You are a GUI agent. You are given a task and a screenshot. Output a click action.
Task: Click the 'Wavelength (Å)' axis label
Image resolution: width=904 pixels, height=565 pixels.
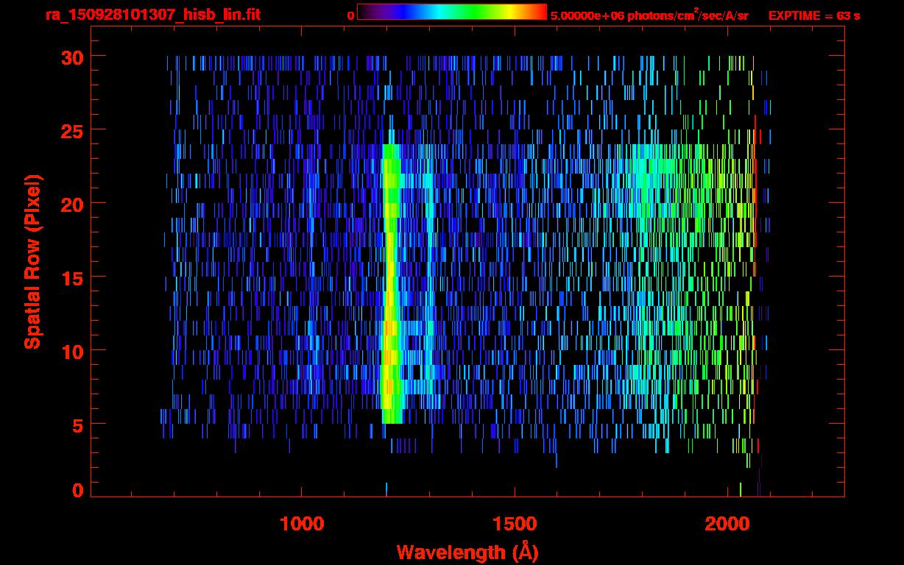pyautogui.click(x=467, y=552)
